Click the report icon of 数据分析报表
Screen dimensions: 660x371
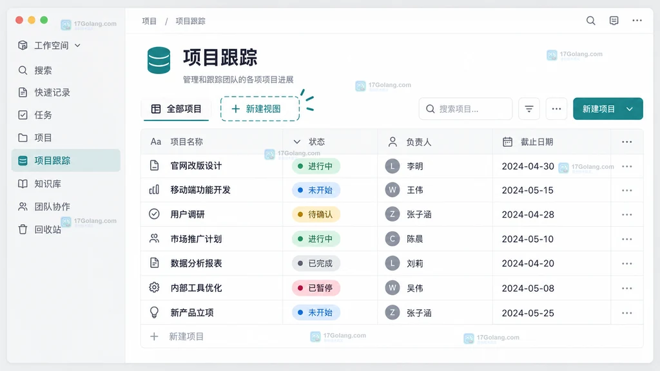pos(155,263)
